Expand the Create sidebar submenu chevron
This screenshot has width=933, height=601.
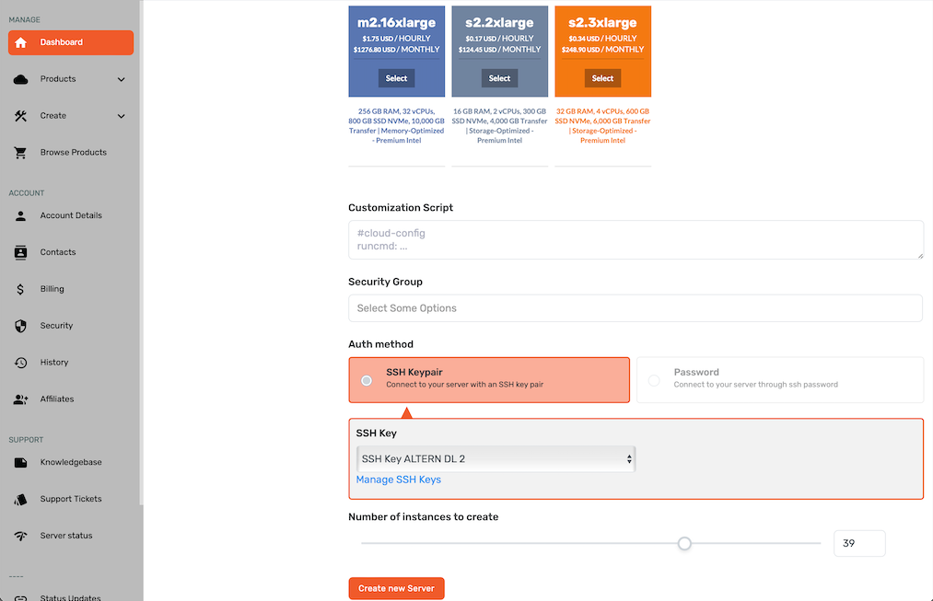point(122,116)
